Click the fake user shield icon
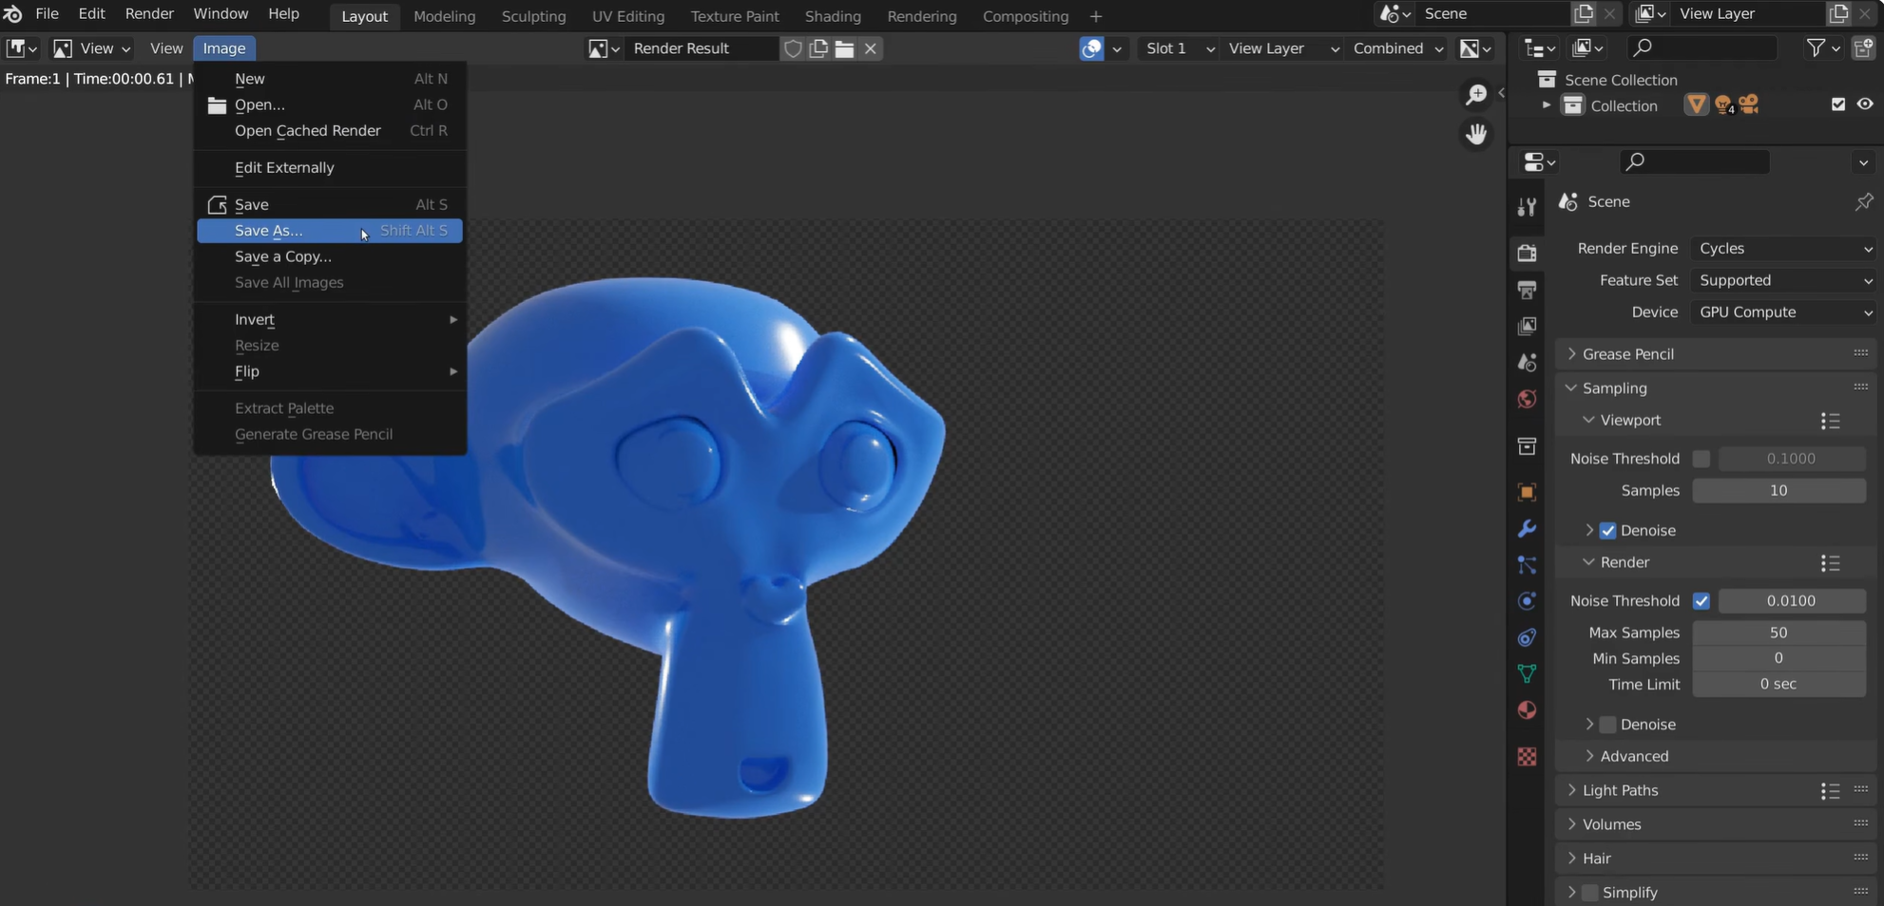1884x906 pixels. [793, 48]
